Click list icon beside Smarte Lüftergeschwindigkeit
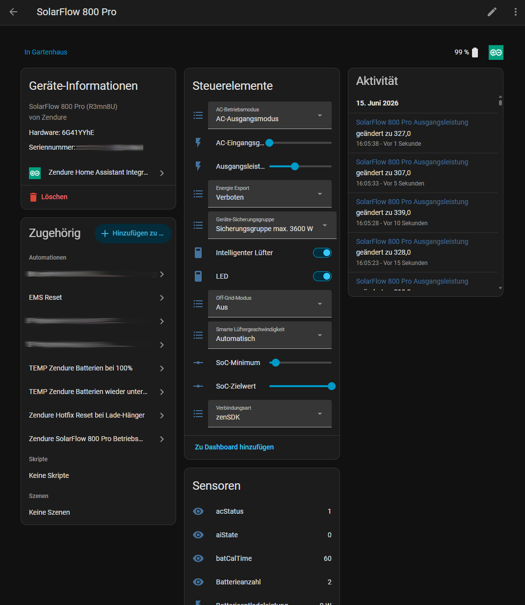 [x=198, y=335]
